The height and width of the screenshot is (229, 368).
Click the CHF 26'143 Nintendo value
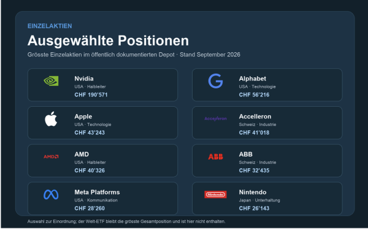tap(254, 208)
